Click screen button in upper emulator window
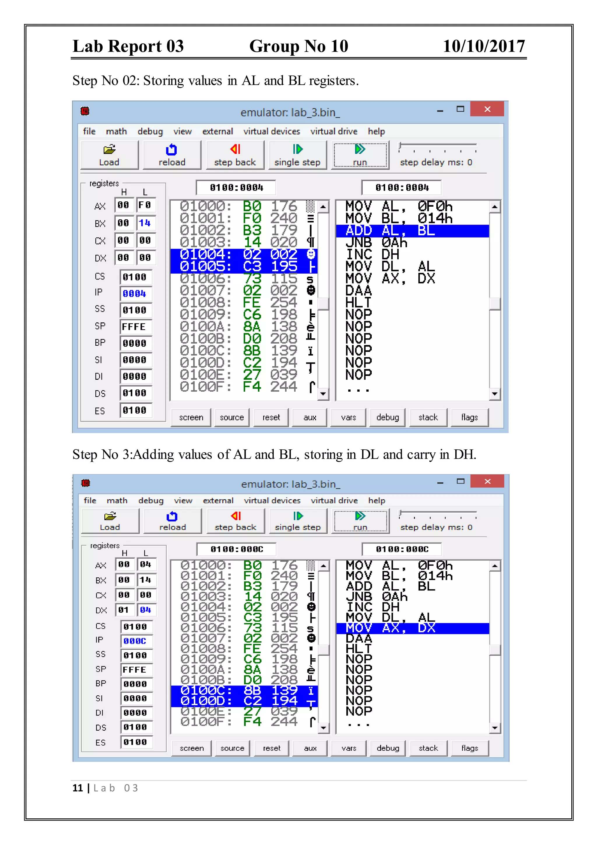This screenshot has height=844, width=597. click(191, 417)
